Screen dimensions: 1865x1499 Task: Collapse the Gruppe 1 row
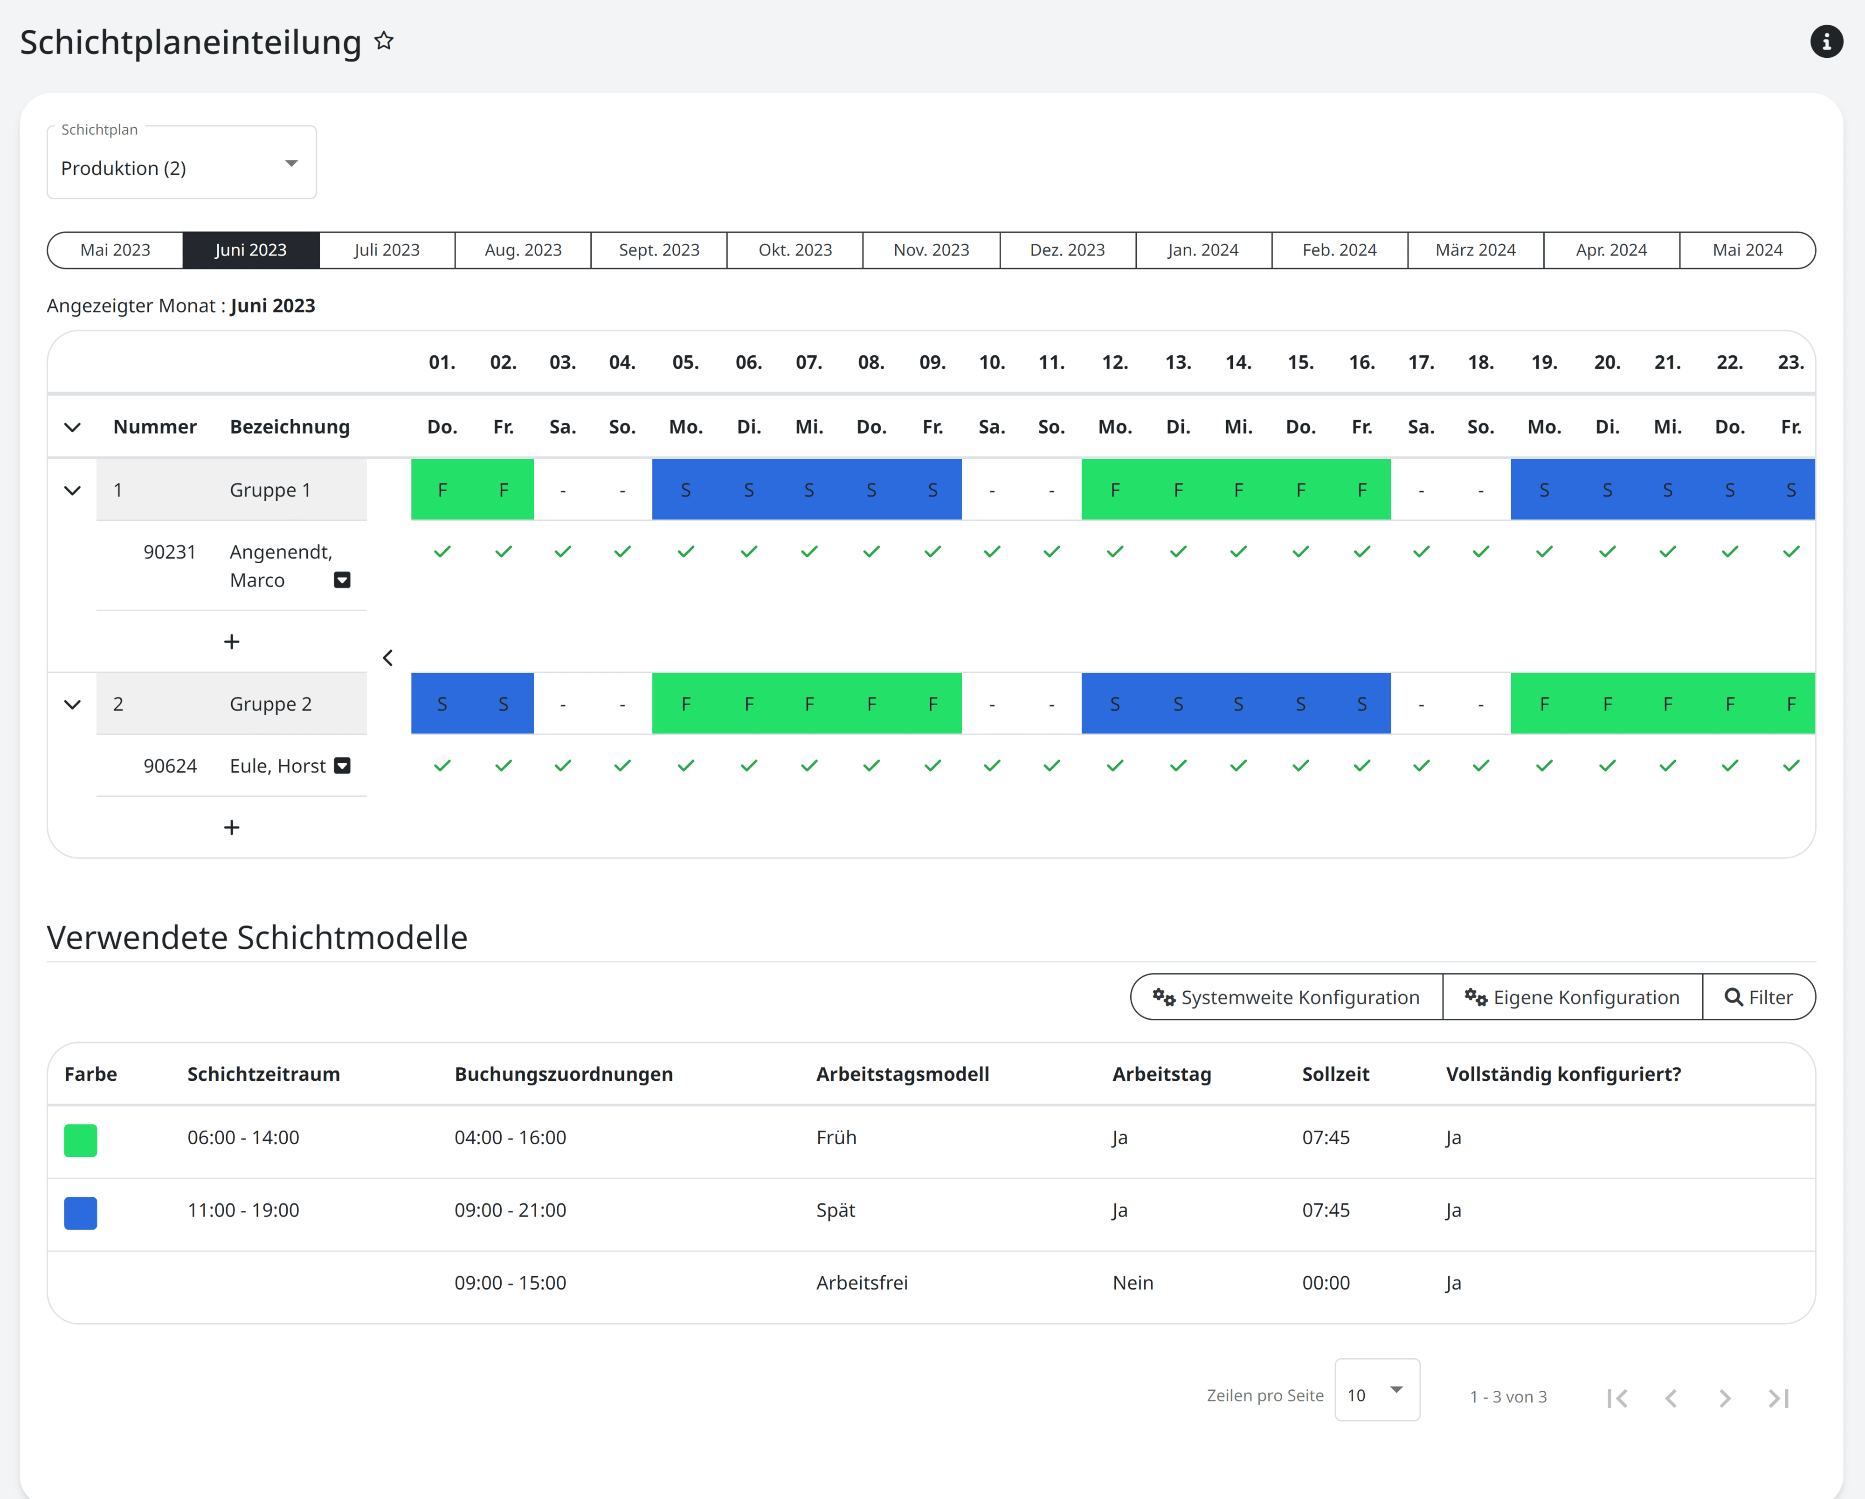pos(73,490)
